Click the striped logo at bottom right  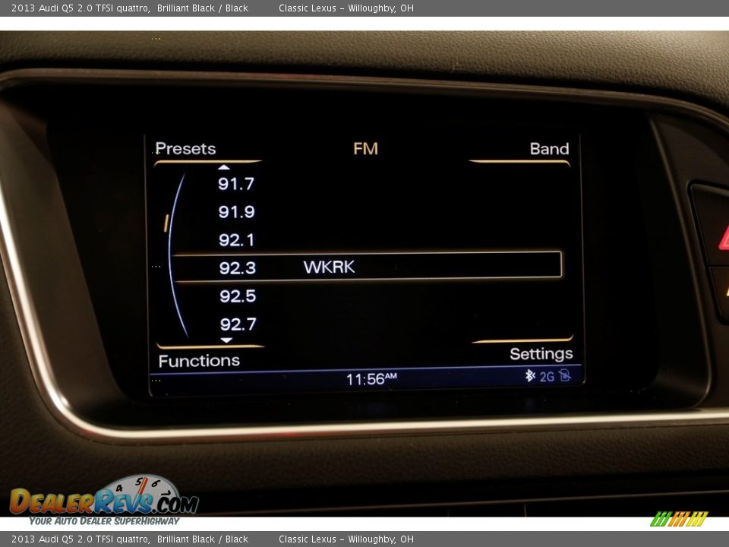pos(679,519)
